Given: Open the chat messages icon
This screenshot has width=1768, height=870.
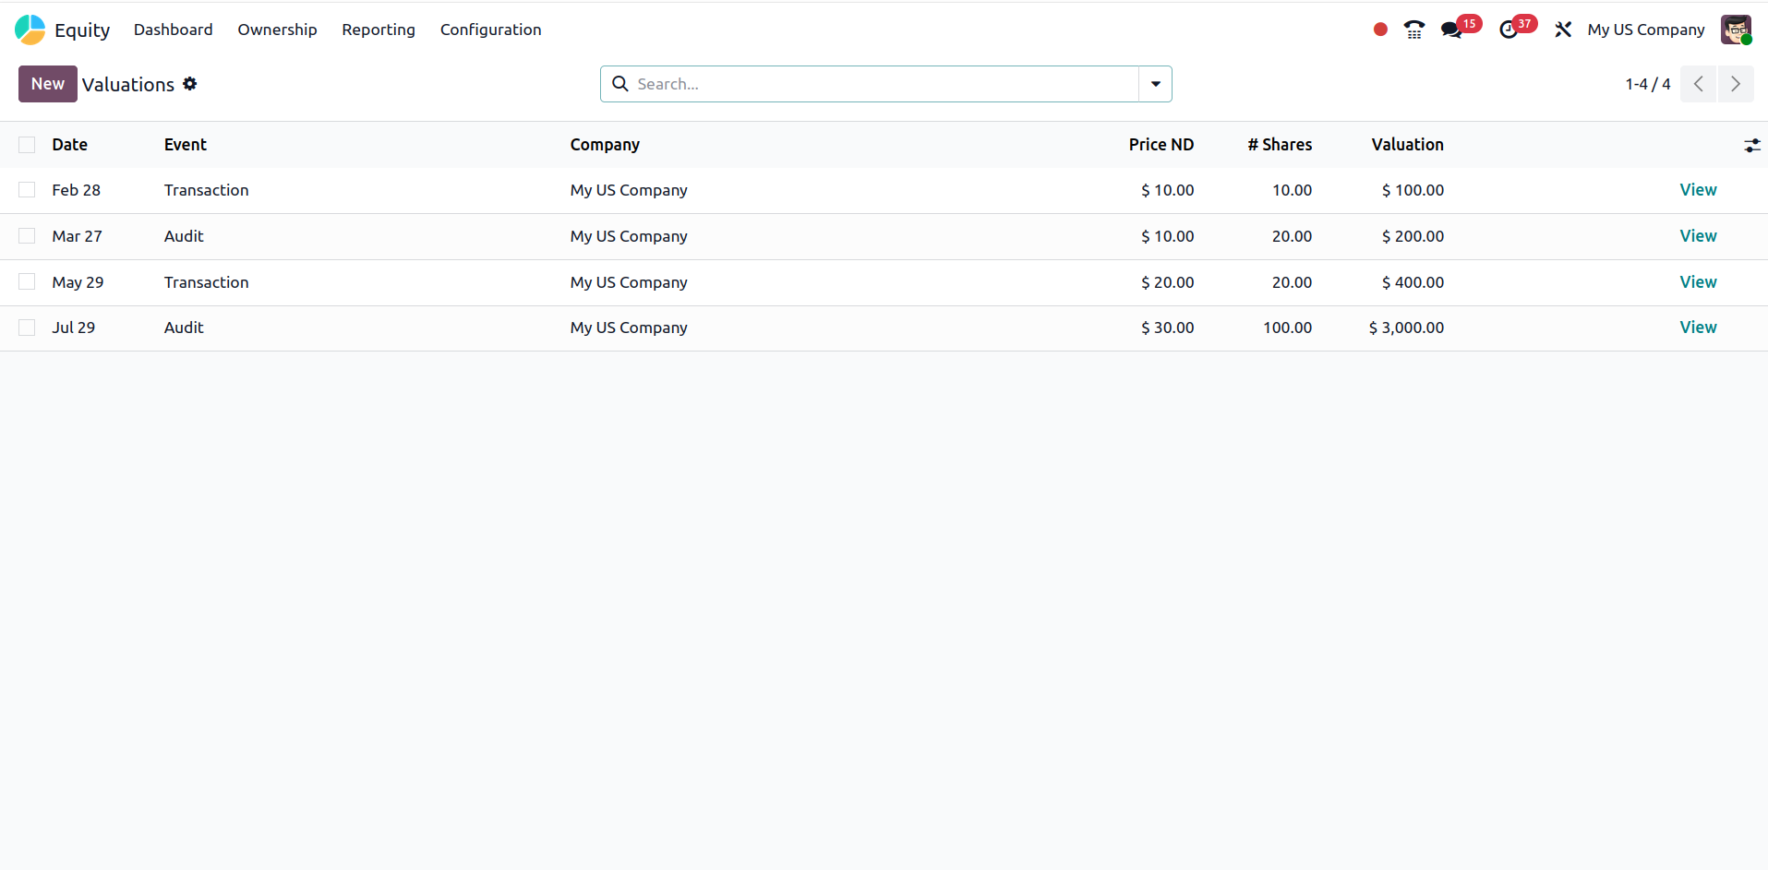Looking at the screenshot, I should pos(1451,30).
